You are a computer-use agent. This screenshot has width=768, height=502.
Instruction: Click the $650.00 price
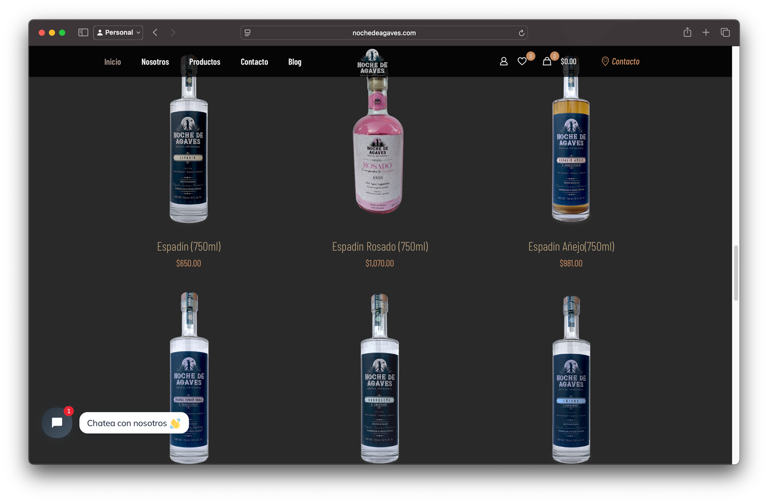click(x=189, y=263)
